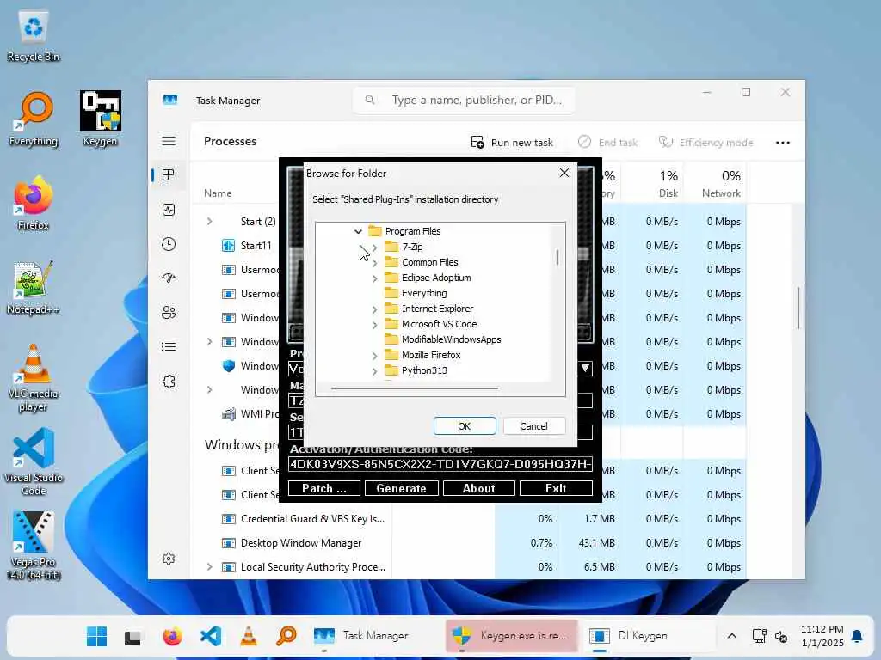
Task: Open Everything search from the taskbar
Action: (x=286, y=636)
